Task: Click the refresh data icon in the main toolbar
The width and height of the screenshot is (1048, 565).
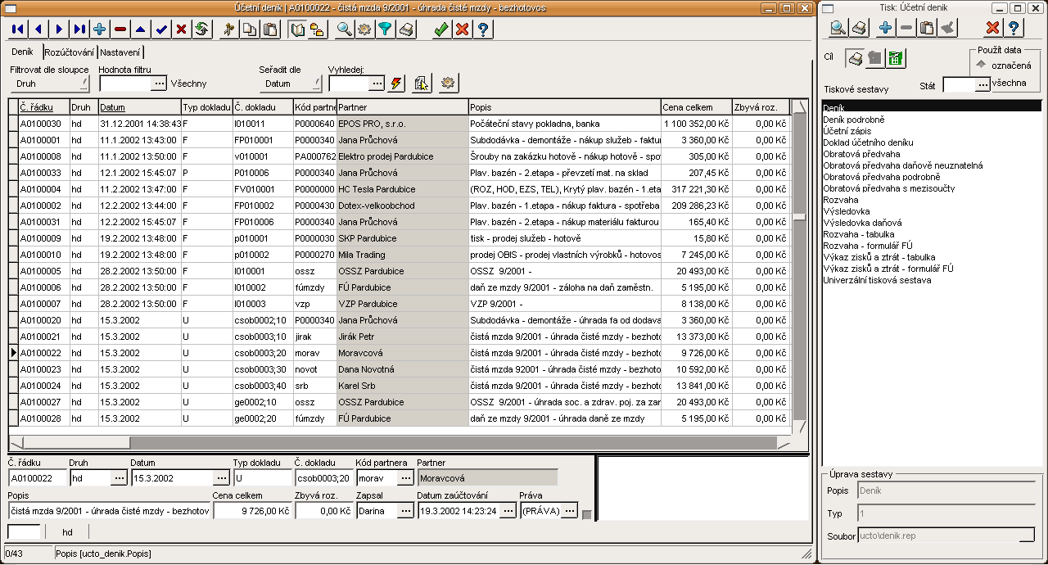Action: pyautogui.click(x=201, y=29)
